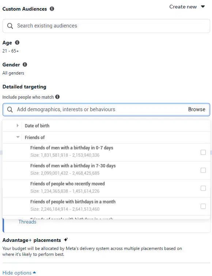Viewport: 212px width, 276px height.
Task: Click Hide options link
Action: pyautogui.click(x=19, y=273)
